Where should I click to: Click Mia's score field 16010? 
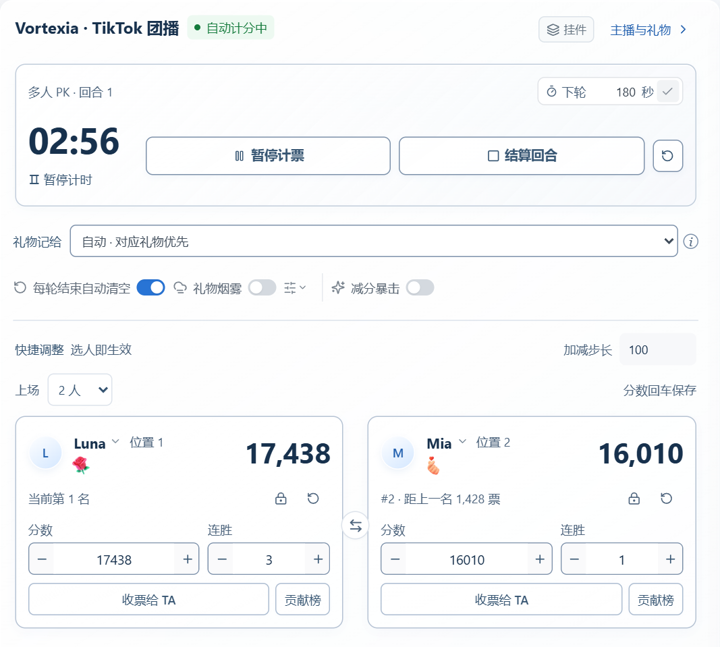click(x=467, y=559)
